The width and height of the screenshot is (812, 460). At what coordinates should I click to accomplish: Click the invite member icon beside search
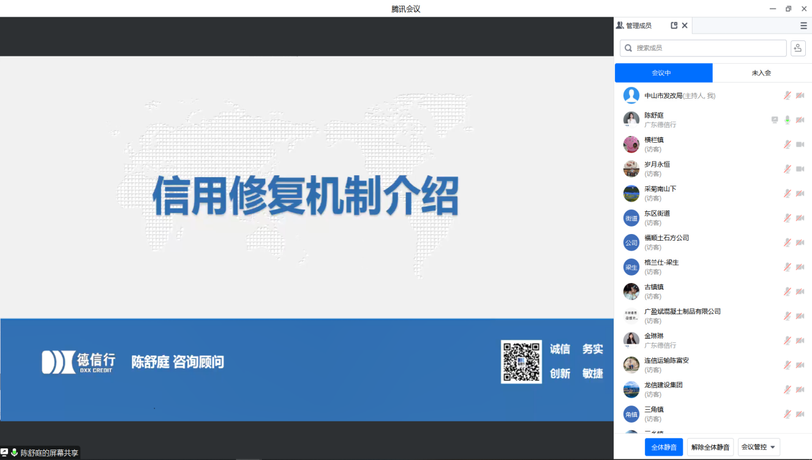click(797, 48)
